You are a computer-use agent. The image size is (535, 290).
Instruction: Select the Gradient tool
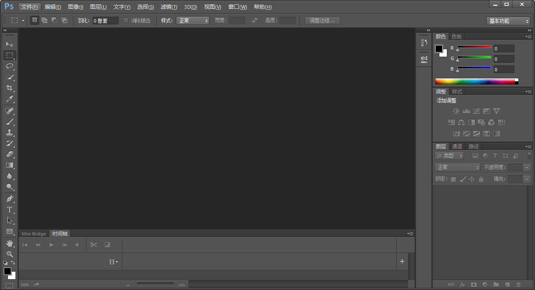coord(10,165)
